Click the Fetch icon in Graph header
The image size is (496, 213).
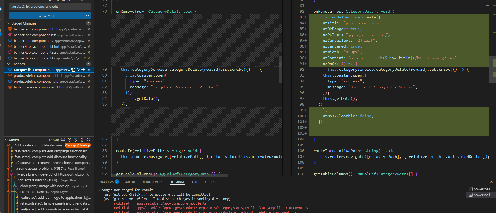[x=69, y=140]
